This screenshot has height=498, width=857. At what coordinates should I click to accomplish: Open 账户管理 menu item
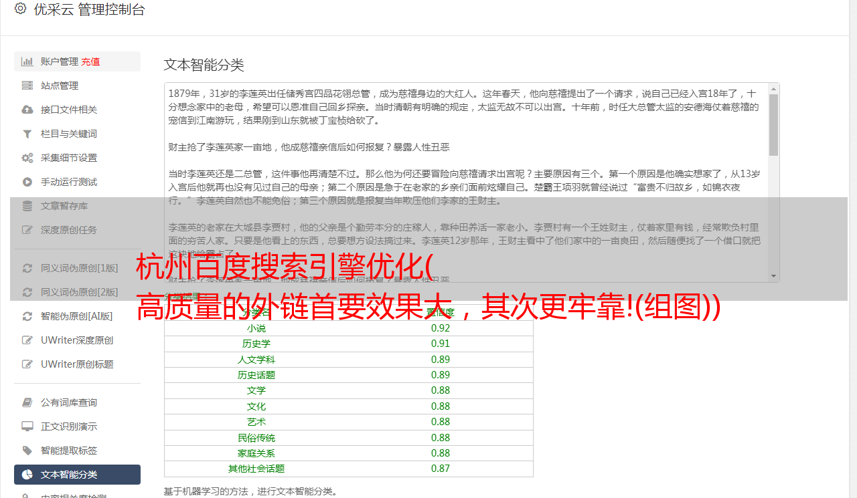click(x=77, y=61)
